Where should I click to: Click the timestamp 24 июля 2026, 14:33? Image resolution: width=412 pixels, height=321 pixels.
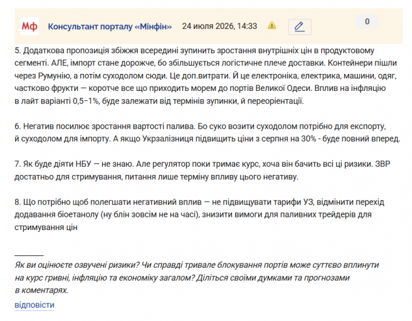(219, 26)
